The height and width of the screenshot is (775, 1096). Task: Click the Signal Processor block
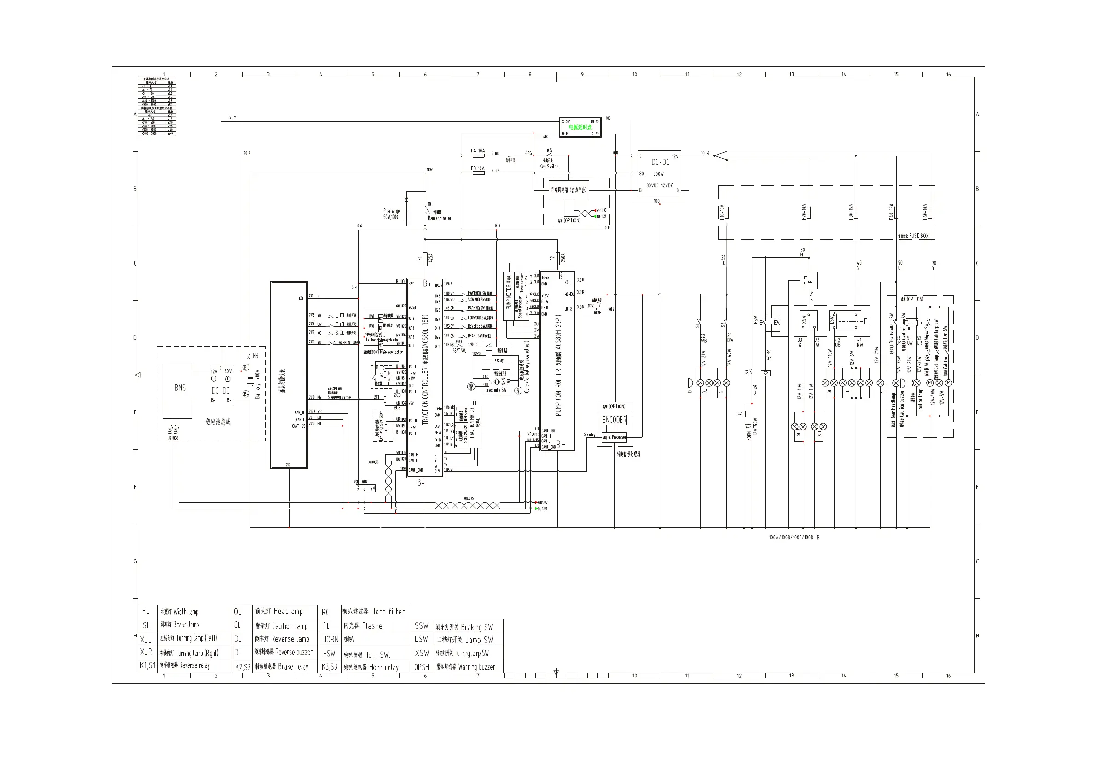(614, 437)
